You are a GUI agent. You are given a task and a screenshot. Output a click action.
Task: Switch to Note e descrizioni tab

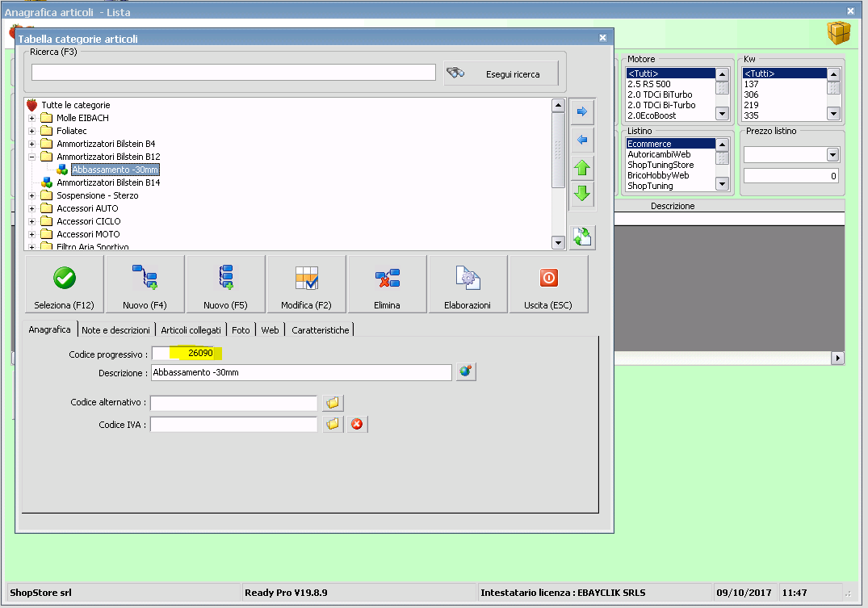(x=115, y=330)
